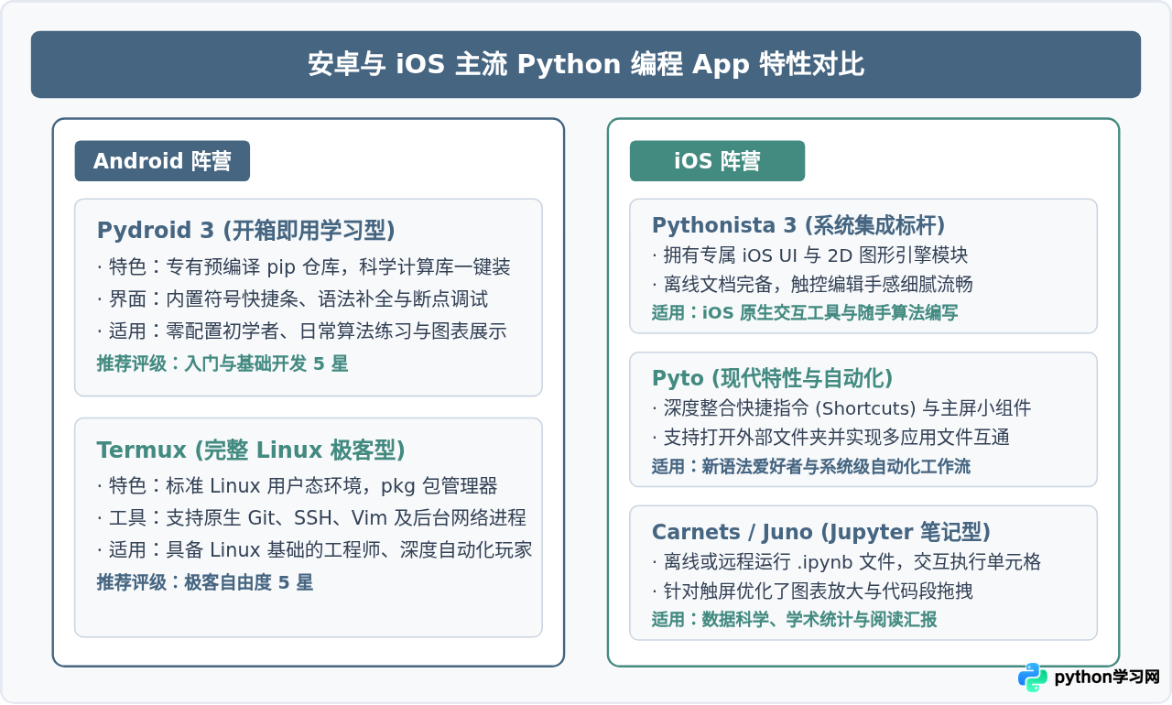The height and width of the screenshot is (705, 1172).
Task: Click the line "特色：专有预编译 pip 仓库"
Action: tap(303, 267)
